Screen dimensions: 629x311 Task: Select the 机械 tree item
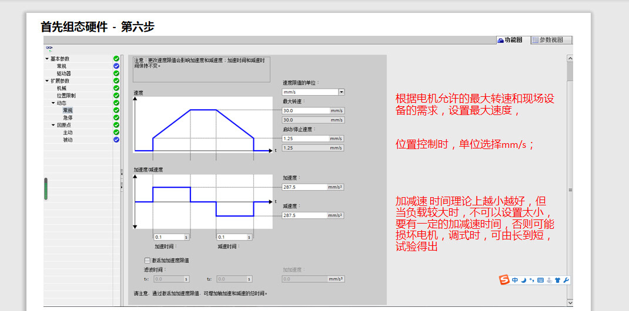pos(61,88)
